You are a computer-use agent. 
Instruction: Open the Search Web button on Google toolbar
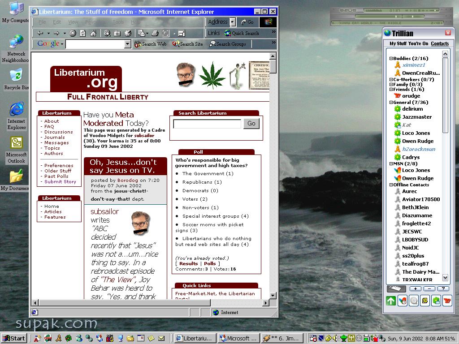[x=151, y=44]
